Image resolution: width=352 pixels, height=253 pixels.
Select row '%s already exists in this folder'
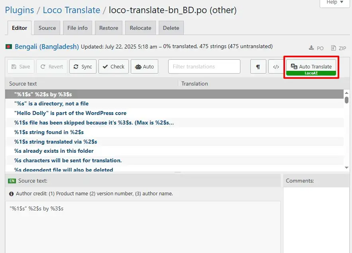click(175, 151)
